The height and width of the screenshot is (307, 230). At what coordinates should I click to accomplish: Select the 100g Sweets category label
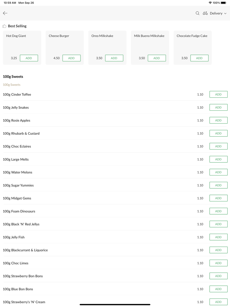[x=11, y=85]
